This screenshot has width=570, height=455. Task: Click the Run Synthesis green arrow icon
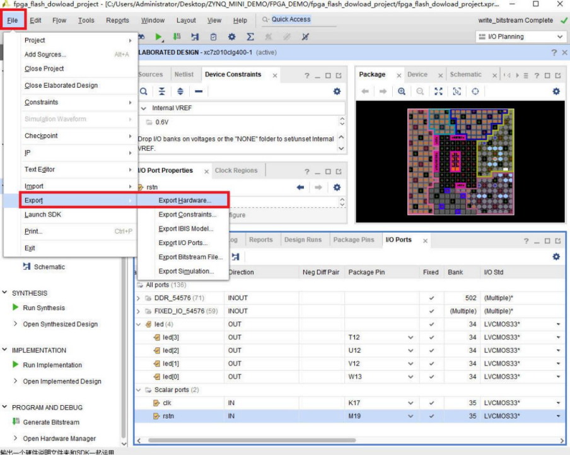(x=16, y=308)
